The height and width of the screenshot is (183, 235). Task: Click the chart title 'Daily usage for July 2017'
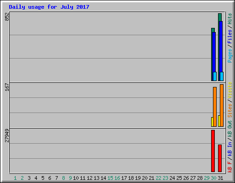point(49,7)
